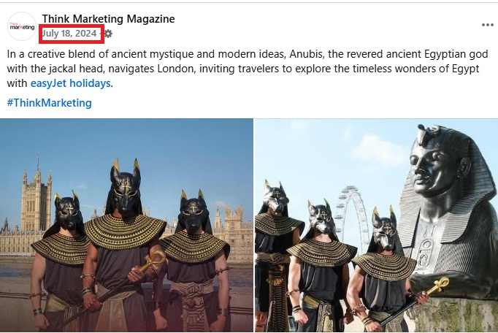Open the July 18, 2024 timestamp link
The height and width of the screenshot is (333, 498).
pyautogui.click(x=69, y=34)
